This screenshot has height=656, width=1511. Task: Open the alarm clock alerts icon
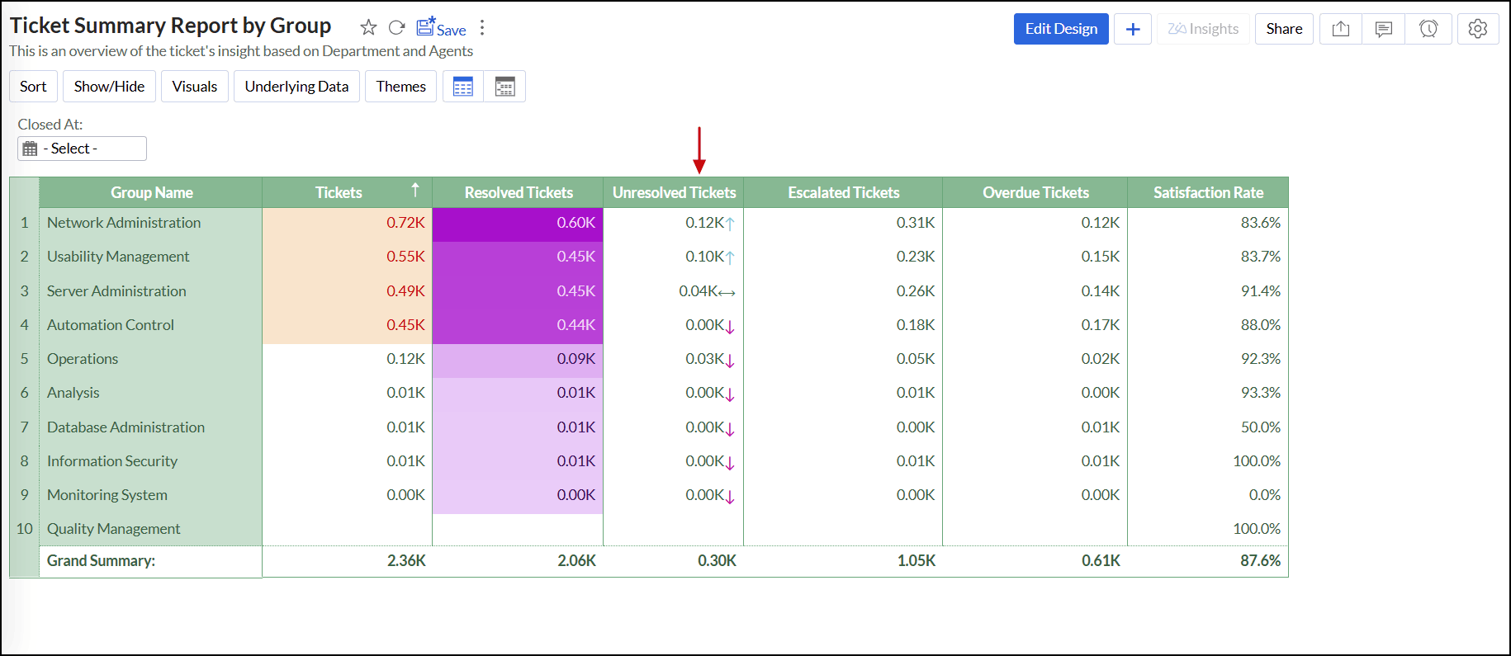click(1428, 29)
